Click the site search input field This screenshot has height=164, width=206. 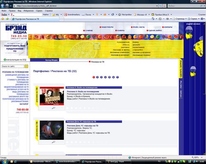pyautogui.click(x=13, y=66)
